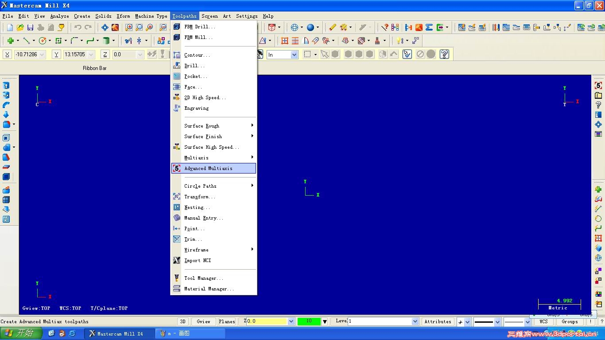
Task: Toggle the Y coordinate lock button
Action: coord(56,54)
